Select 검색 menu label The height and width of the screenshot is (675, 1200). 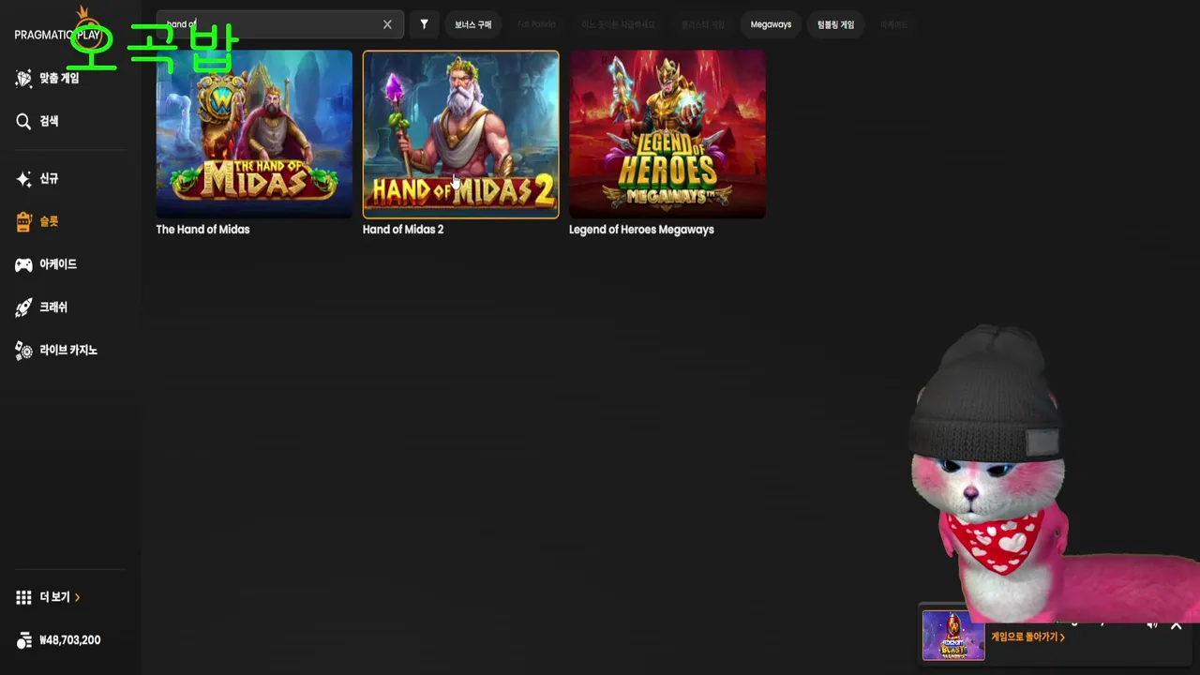[x=49, y=121]
